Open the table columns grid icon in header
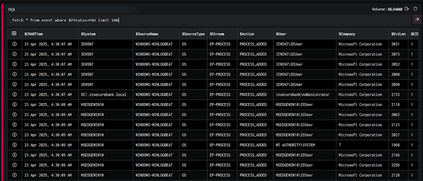The image size is (423, 181). click(14, 34)
